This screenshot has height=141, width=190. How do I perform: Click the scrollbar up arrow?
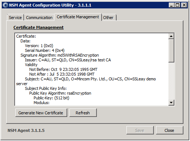click(171, 36)
